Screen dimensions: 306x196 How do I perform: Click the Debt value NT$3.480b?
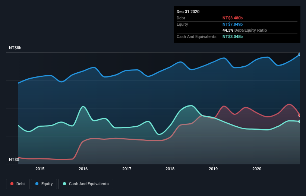pyautogui.click(x=233, y=18)
